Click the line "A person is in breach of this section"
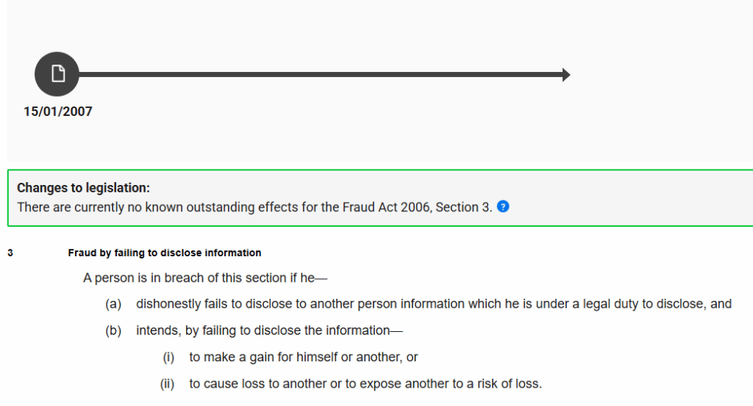 [x=204, y=278]
